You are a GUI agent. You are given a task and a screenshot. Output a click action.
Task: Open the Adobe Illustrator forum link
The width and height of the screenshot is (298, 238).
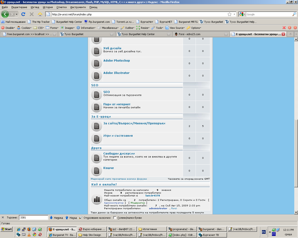(116, 73)
